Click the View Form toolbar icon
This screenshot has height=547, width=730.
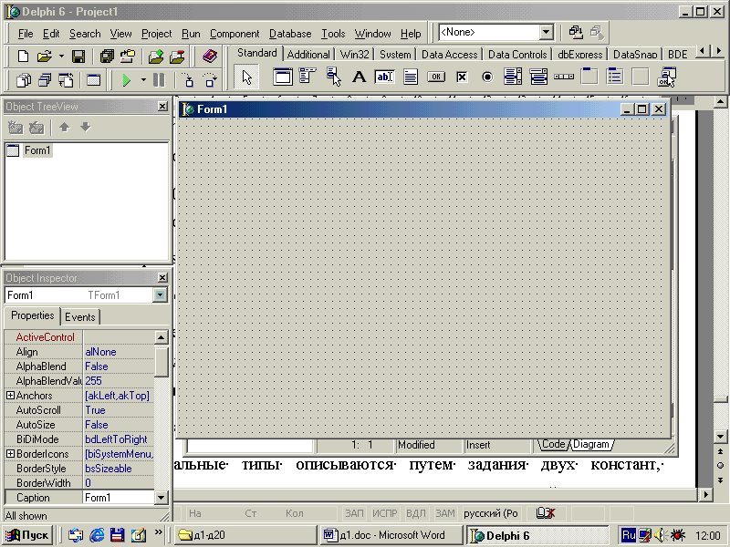click(45, 80)
